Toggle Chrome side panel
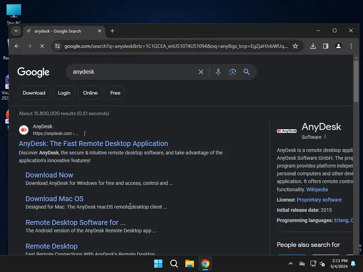 click(326, 46)
